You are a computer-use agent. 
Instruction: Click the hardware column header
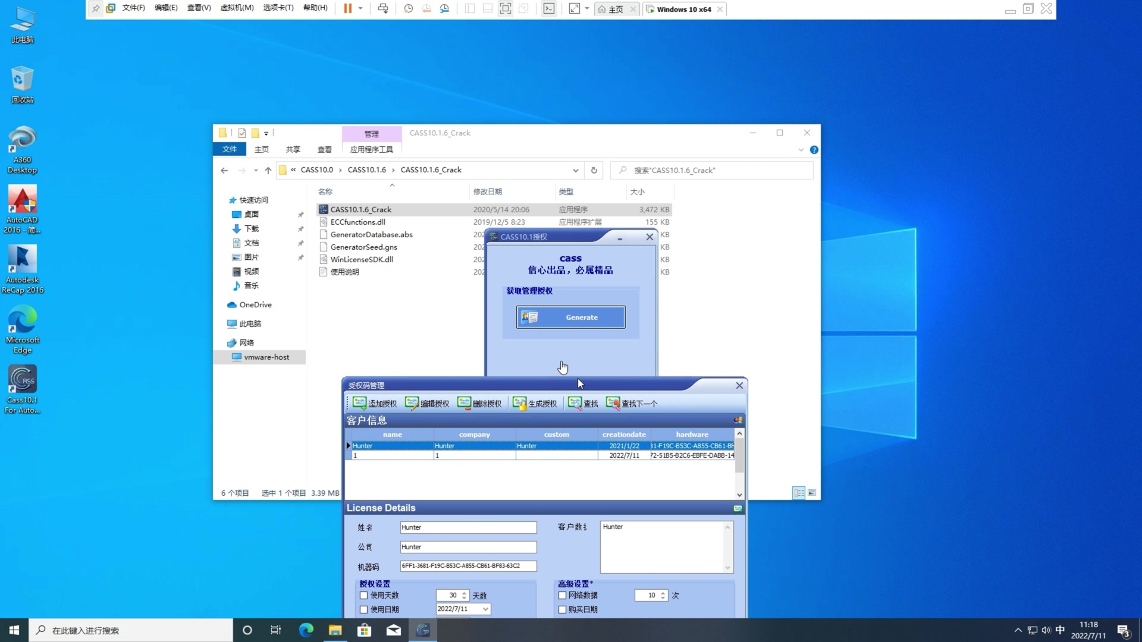tap(692, 435)
